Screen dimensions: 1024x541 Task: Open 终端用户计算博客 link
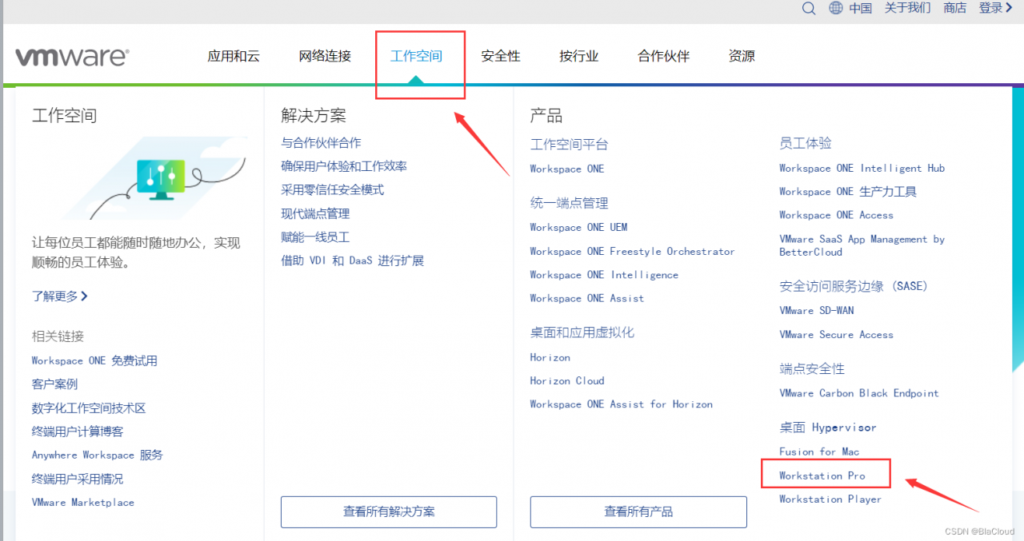click(78, 432)
